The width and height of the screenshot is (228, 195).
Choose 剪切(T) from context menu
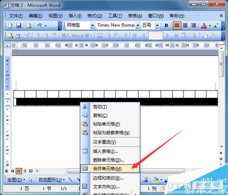110,107
